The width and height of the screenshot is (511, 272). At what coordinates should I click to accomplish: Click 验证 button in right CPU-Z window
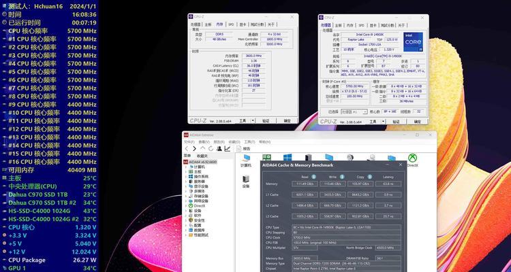pos(396,122)
